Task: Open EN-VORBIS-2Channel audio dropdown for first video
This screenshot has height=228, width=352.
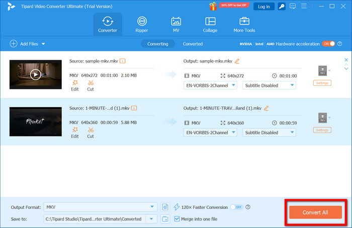Action: point(210,85)
